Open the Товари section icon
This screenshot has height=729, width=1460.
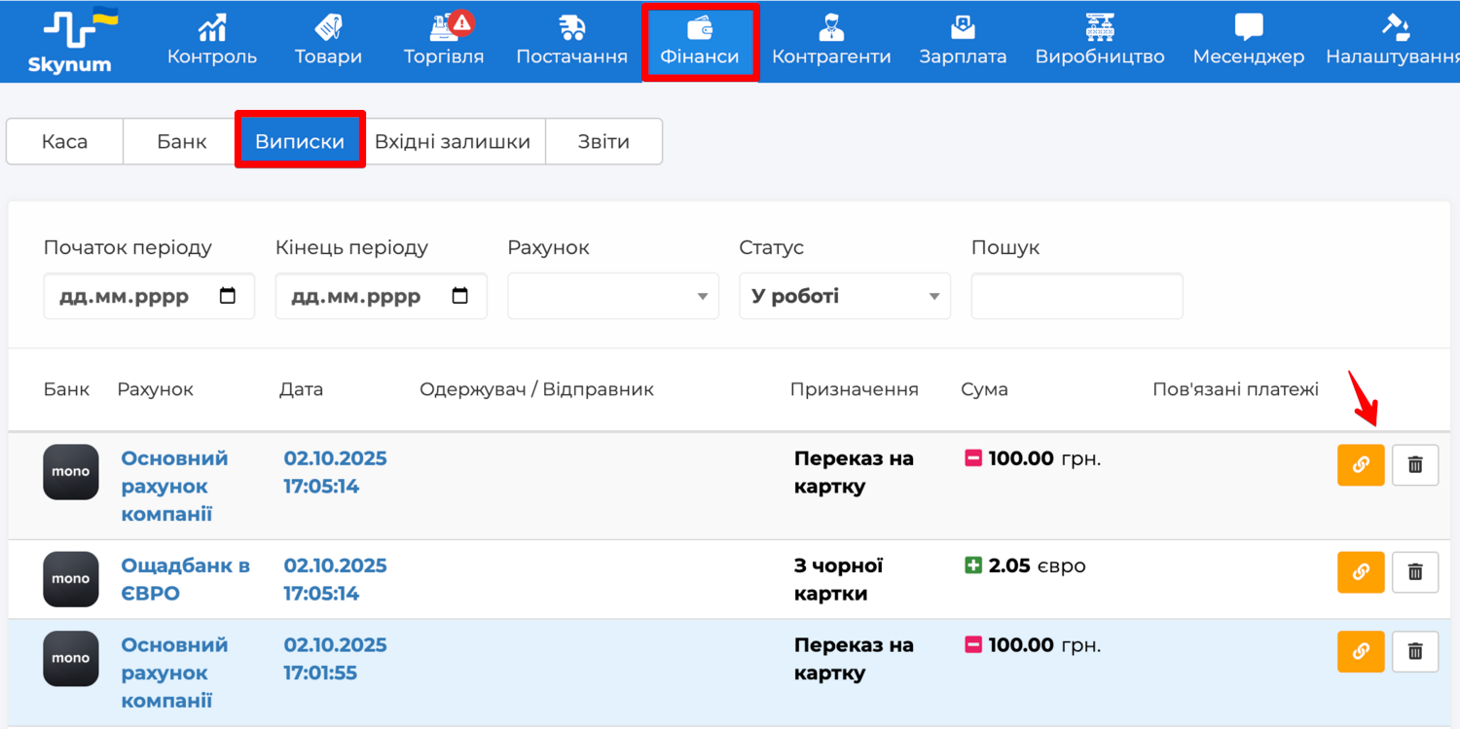click(328, 27)
